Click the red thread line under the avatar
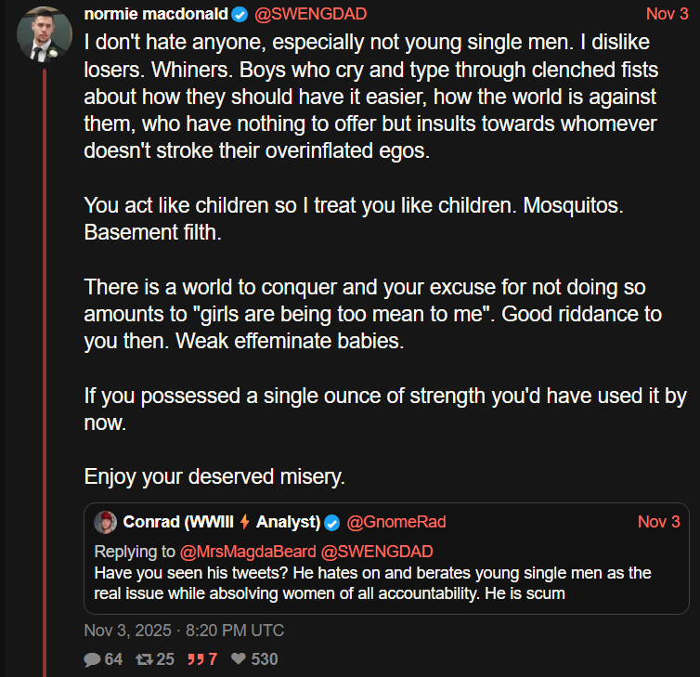Image resolution: width=700 pixels, height=677 pixels. coord(45,371)
